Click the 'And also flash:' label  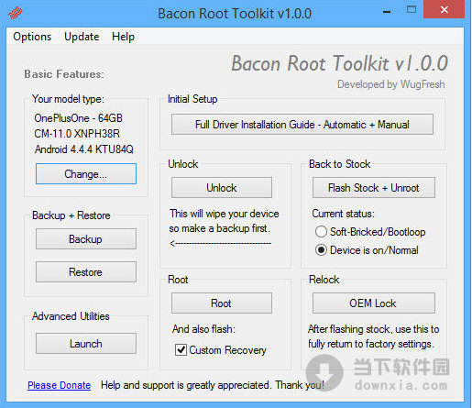click(203, 329)
